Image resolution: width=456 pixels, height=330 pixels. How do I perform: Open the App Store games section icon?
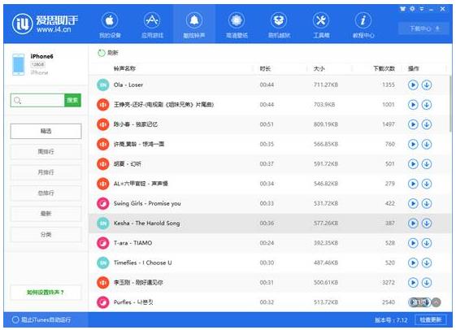tap(152, 20)
